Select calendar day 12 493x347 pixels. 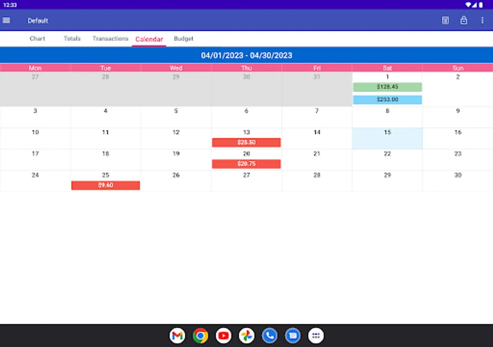(x=176, y=138)
